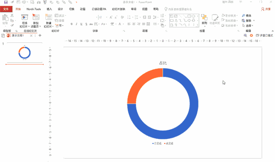The width and height of the screenshot is (275, 162).
Task: Click the save icon in title bar
Action: click(x=6, y=2)
